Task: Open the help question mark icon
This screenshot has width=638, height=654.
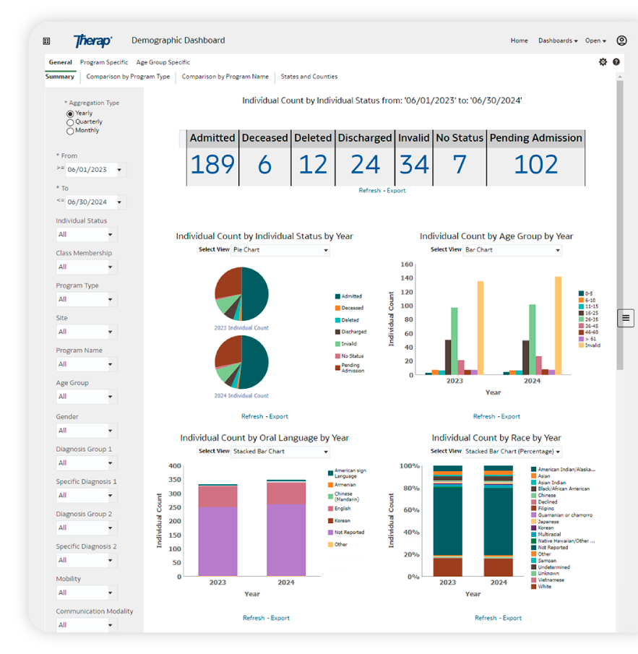Action: 616,62
